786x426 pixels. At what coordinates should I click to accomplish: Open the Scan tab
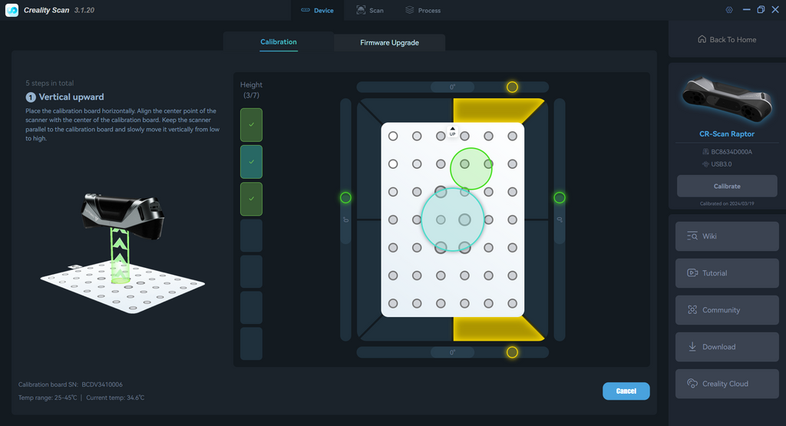[x=370, y=11]
